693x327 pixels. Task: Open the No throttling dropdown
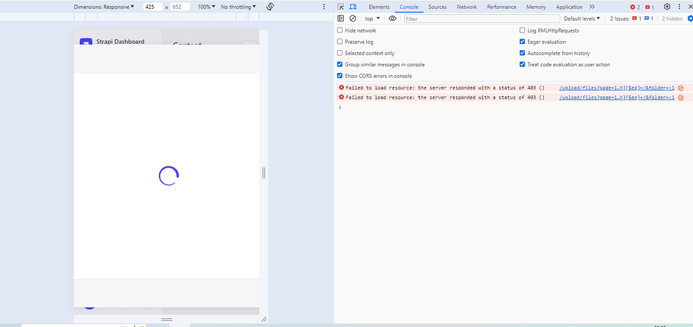[x=238, y=7]
